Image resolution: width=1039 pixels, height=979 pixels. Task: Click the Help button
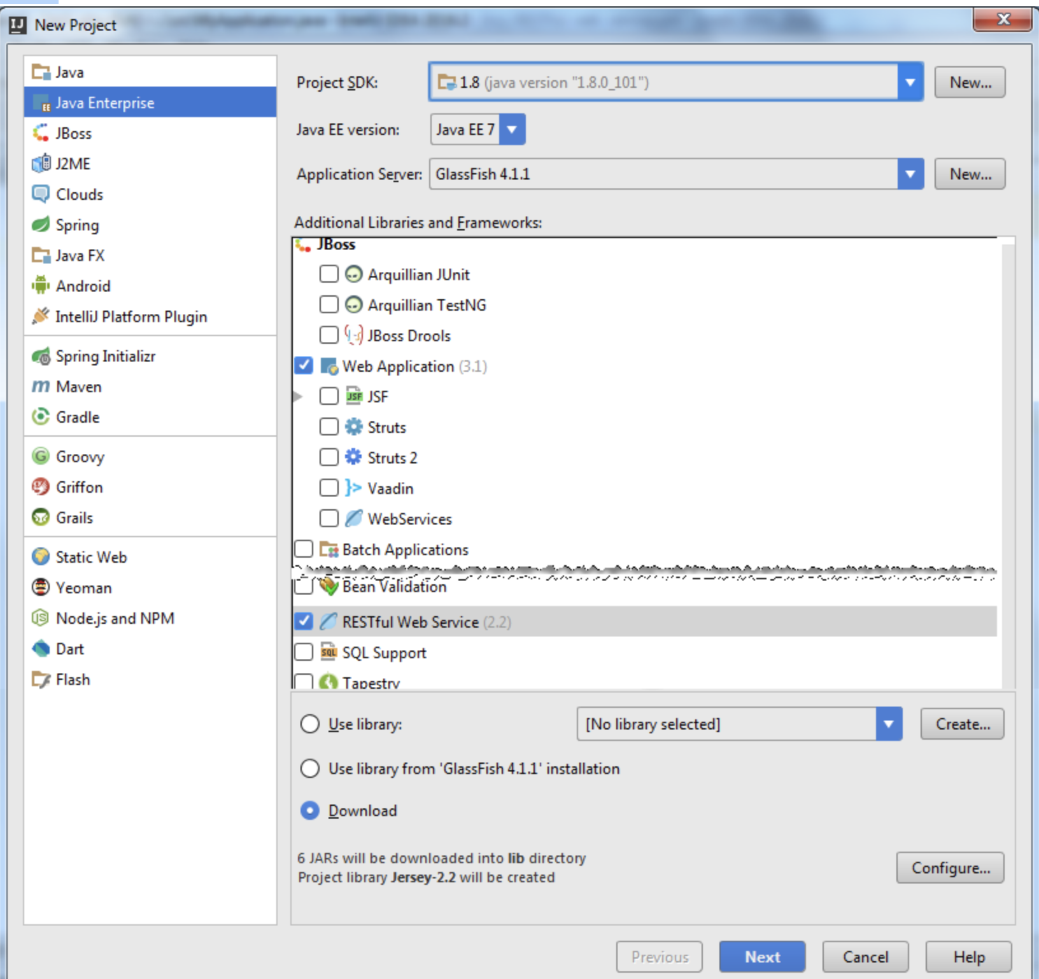tap(969, 957)
